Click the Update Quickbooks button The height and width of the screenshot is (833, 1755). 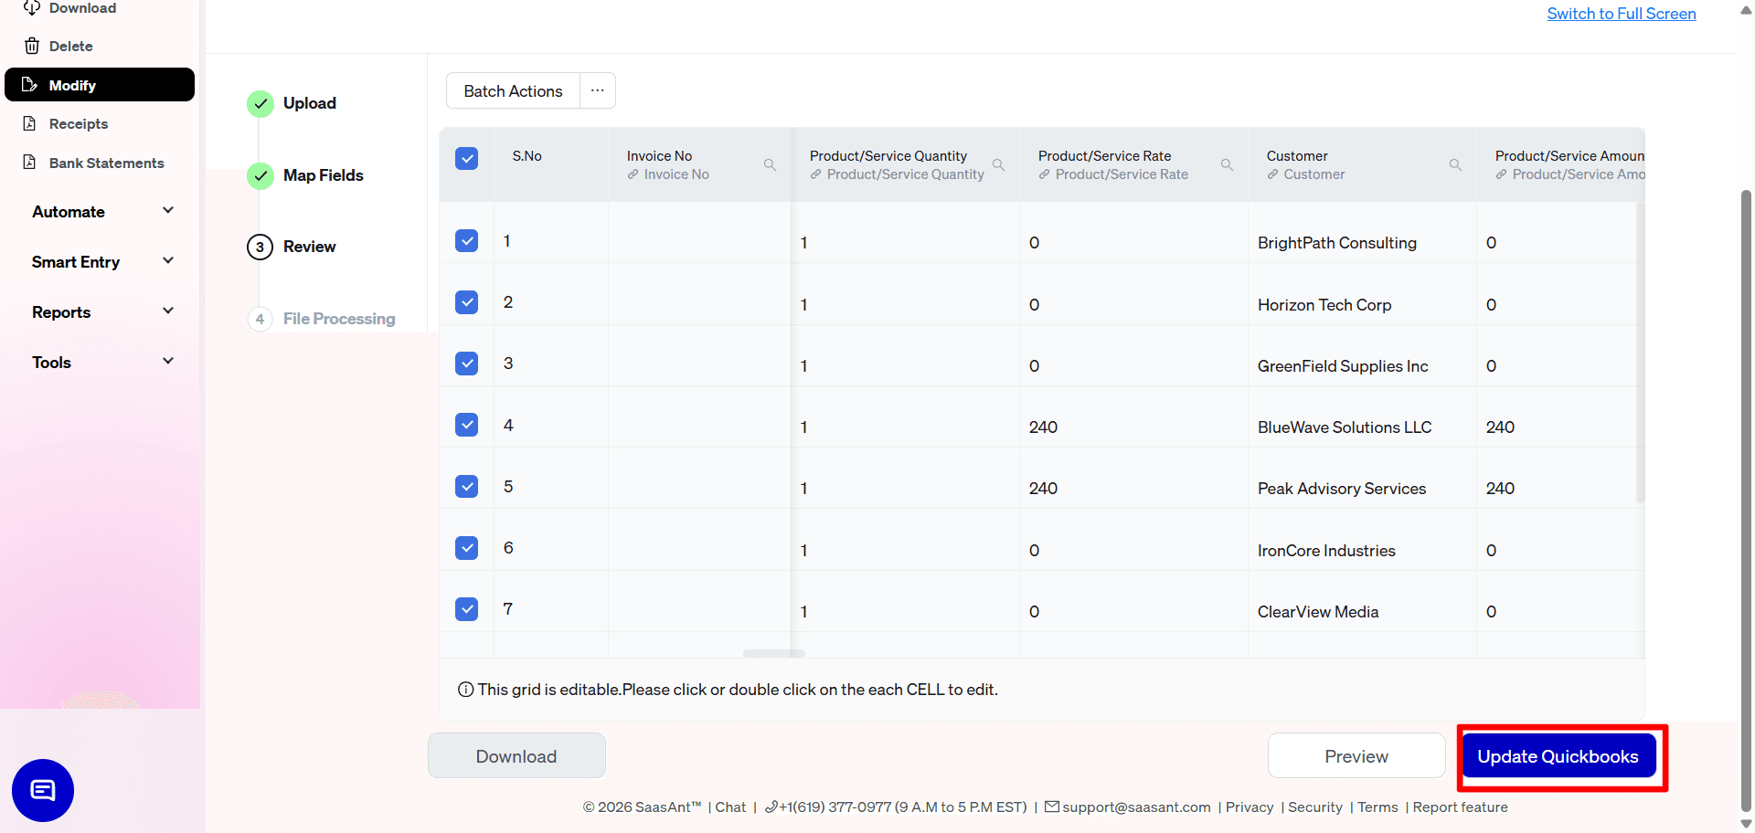pyautogui.click(x=1558, y=755)
